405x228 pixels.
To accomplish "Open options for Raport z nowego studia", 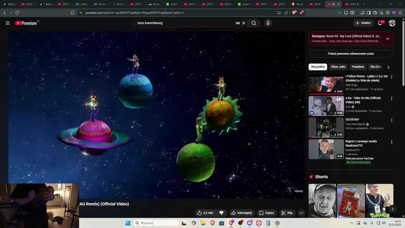I will (x=392, y=142).
